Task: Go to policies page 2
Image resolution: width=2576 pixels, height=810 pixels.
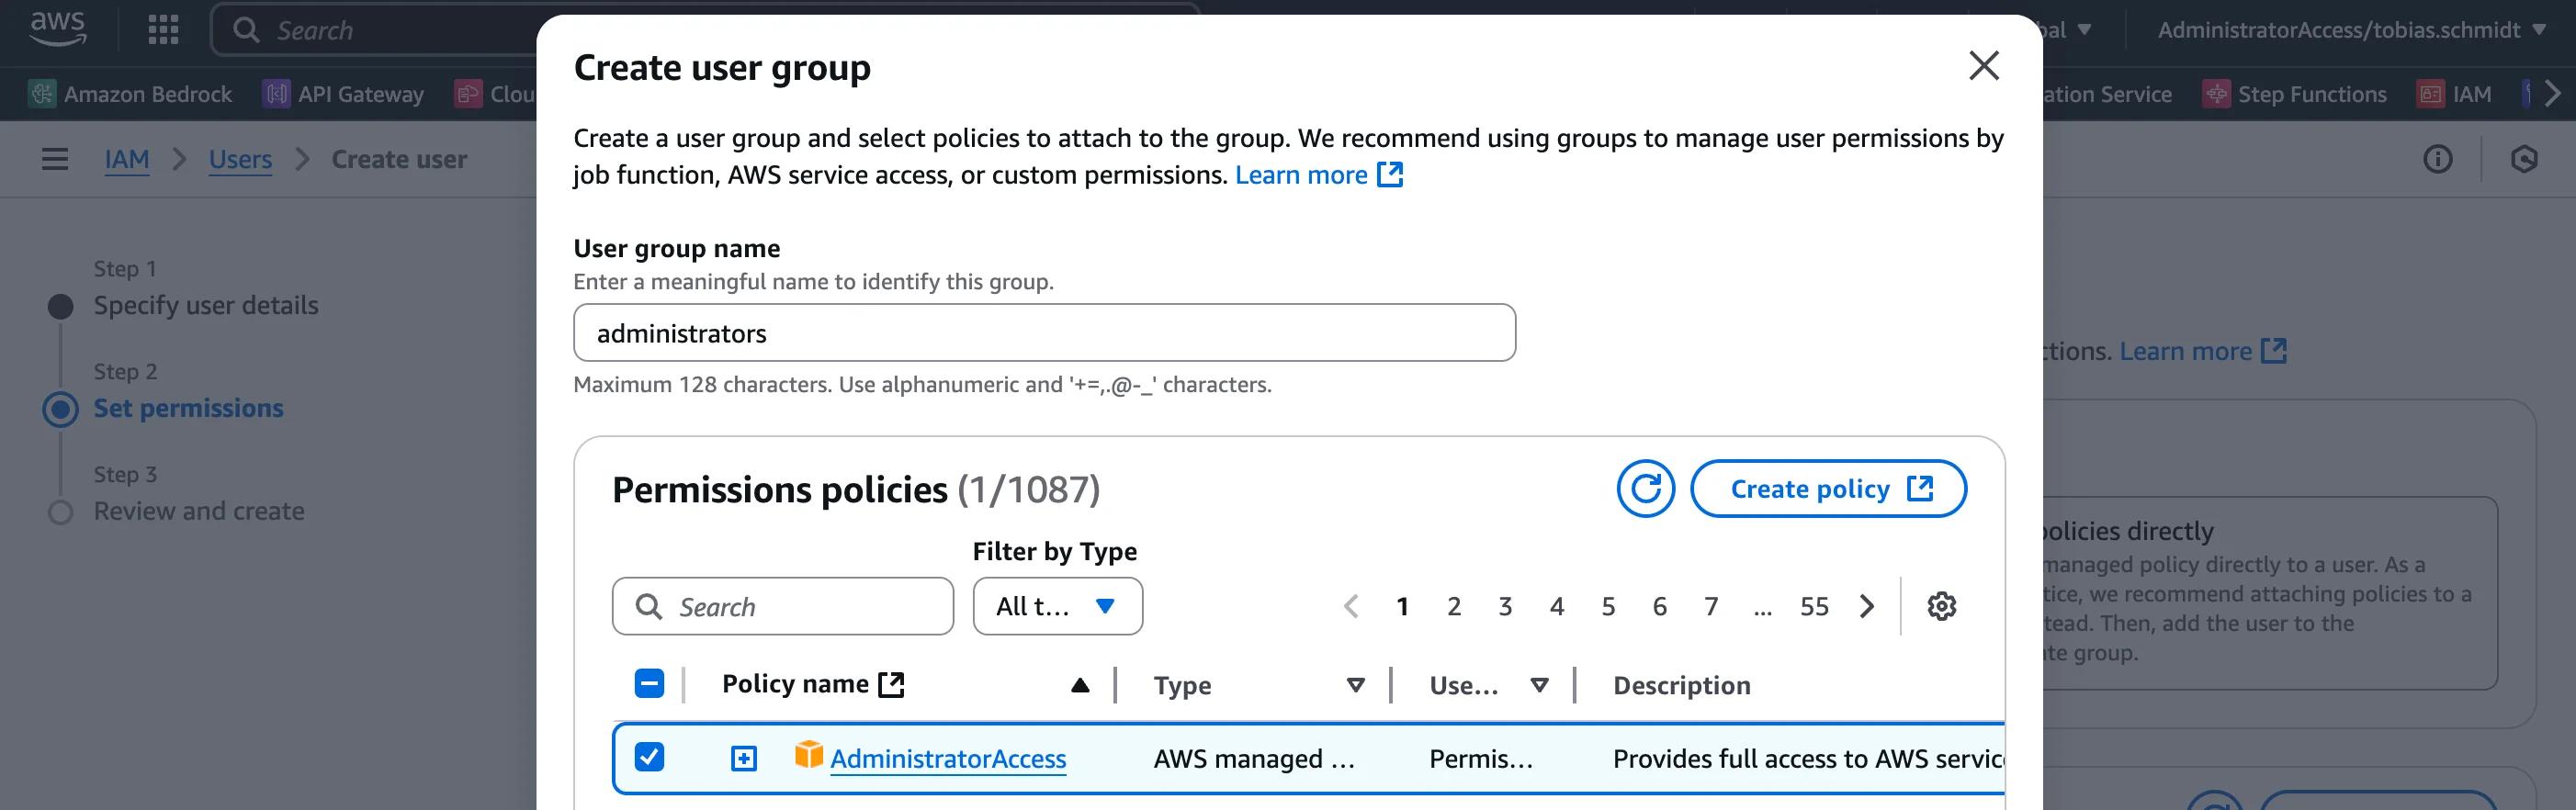Action: (x=1454, y=606)
